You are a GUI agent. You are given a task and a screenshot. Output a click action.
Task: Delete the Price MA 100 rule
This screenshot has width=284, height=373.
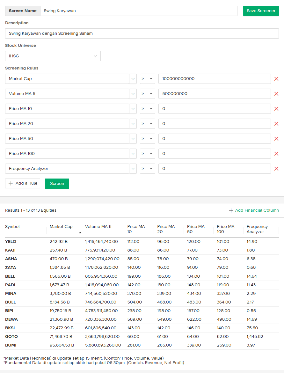(x=276, y=154)
